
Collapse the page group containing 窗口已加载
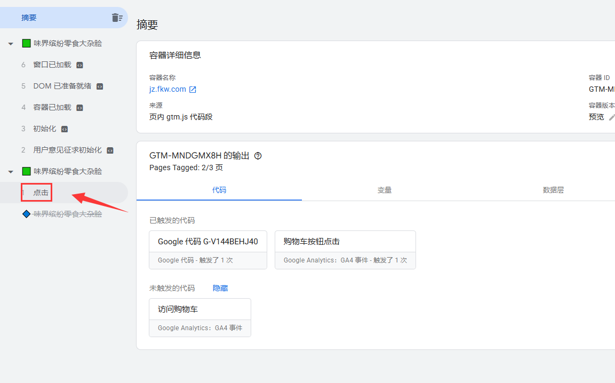(11, 44)
